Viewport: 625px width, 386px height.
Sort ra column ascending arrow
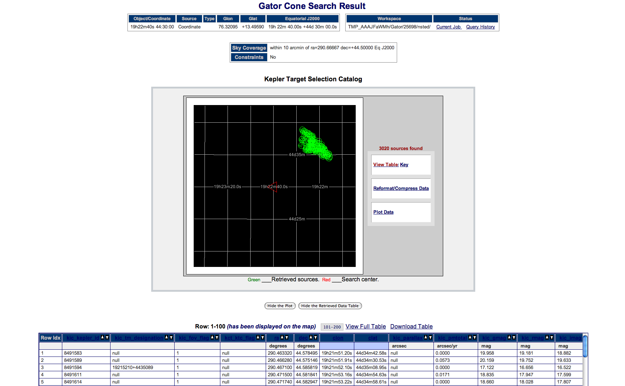tap(282, 337)
